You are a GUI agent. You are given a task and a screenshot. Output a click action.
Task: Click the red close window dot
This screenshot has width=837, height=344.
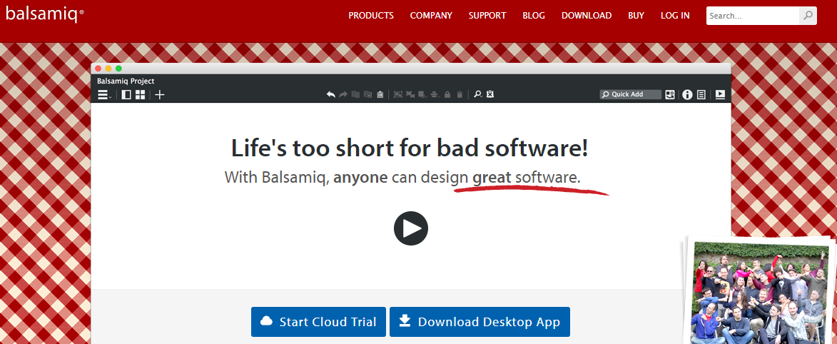(x=98, y=69)
